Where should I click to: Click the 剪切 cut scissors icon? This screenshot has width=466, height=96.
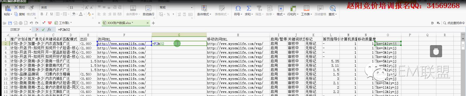point(16,7)
